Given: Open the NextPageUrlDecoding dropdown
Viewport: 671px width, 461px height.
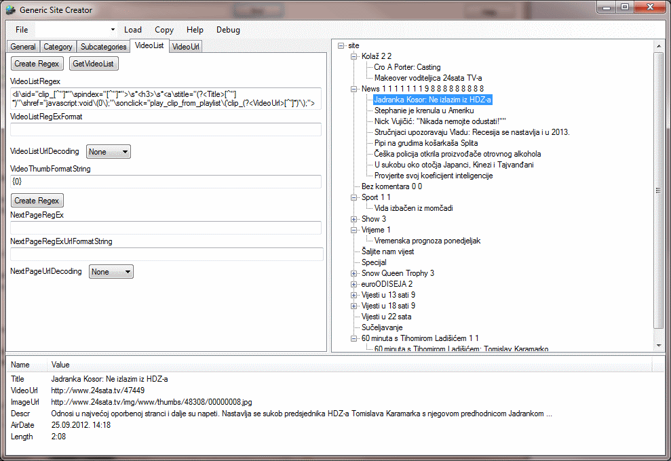Looking at the screenshot, I should click(x=112, y=272).
